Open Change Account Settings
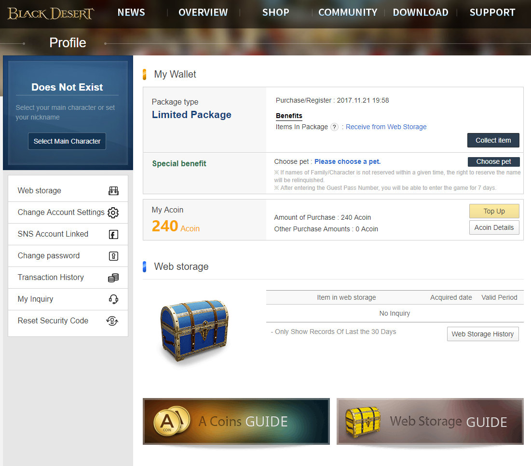This screenshot has width=531, height=466. click(68, 213)
